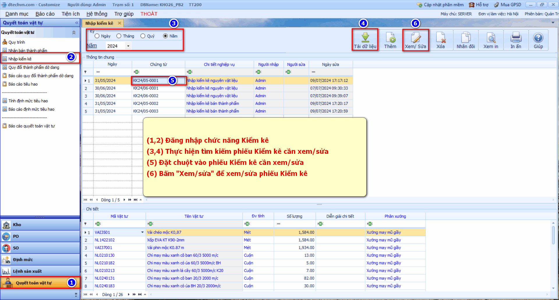
Task: Open Xem/Sửa edit tool
Action: click(415, 38)
